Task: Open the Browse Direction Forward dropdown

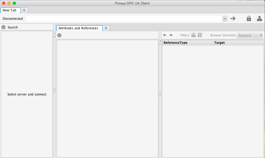Action: point(250,35)
